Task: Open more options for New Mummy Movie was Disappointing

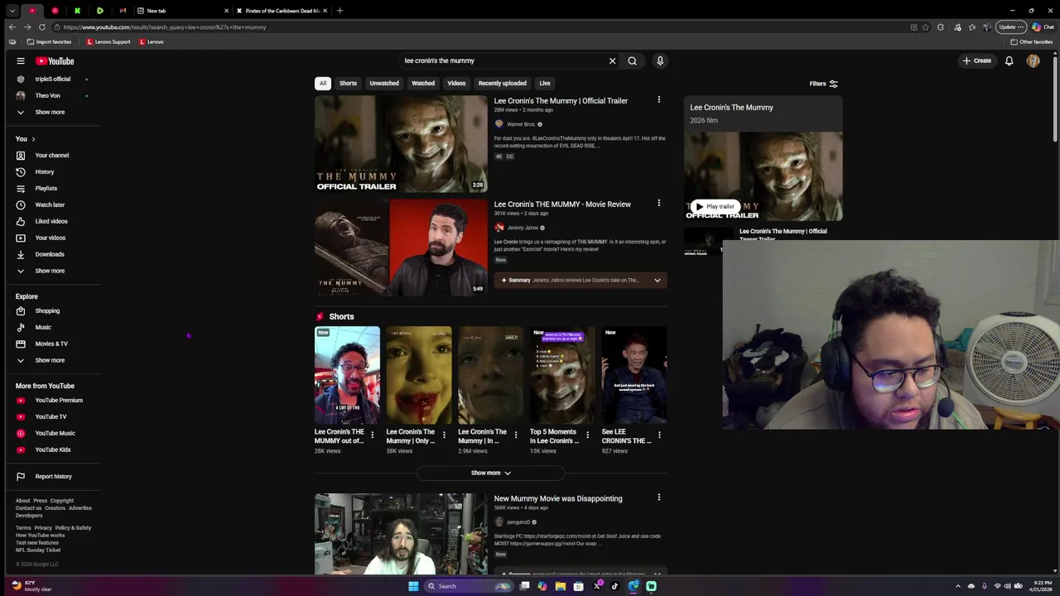Action: pos(659,497)
